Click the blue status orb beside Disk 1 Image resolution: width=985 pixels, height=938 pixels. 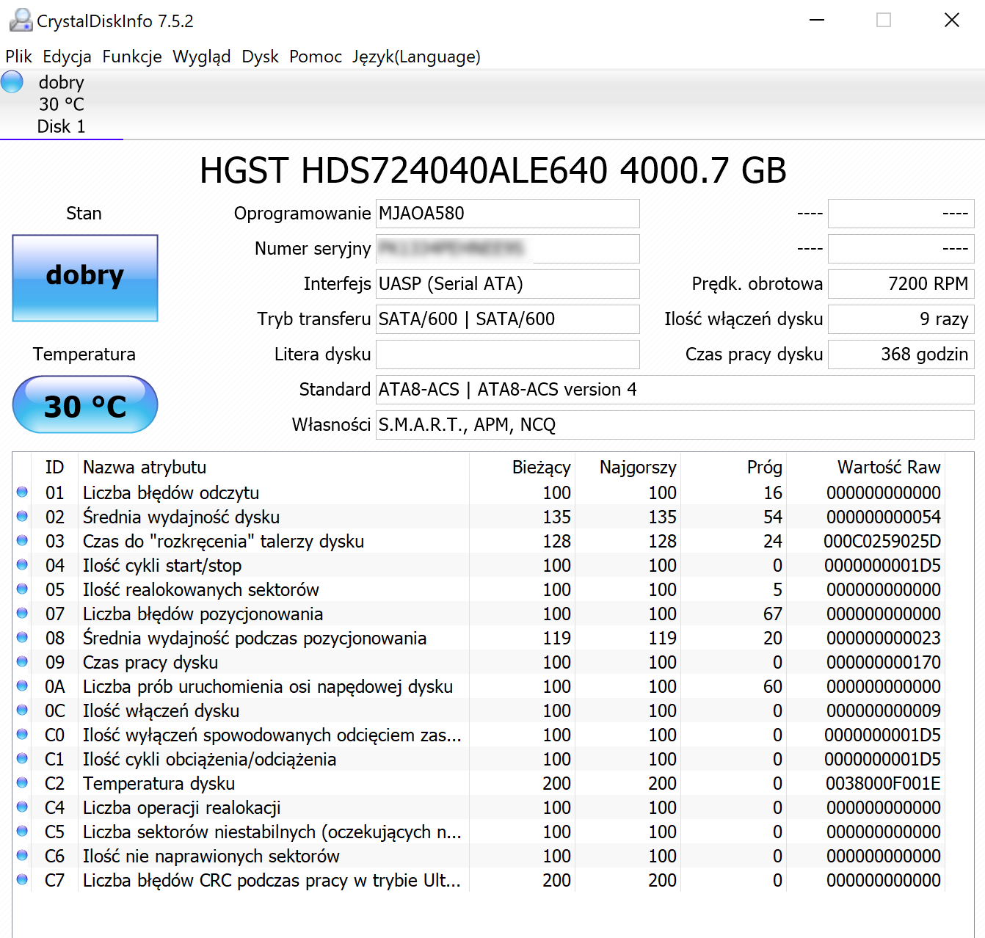(x=12, y=81)
